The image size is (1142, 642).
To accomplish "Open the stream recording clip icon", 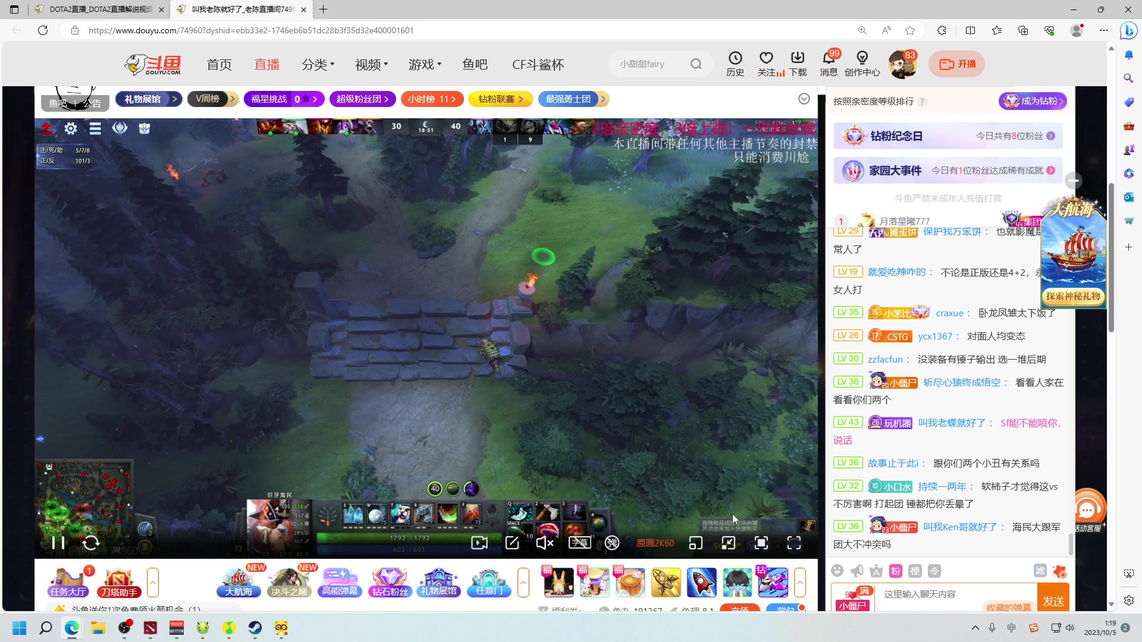I will (479, 543).
